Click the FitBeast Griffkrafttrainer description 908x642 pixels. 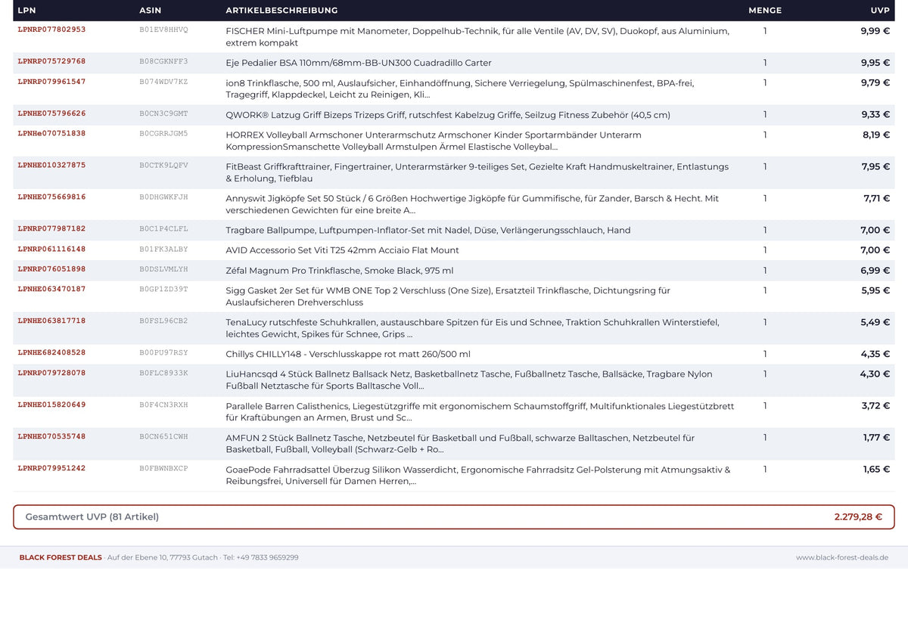tap(477, 172)
